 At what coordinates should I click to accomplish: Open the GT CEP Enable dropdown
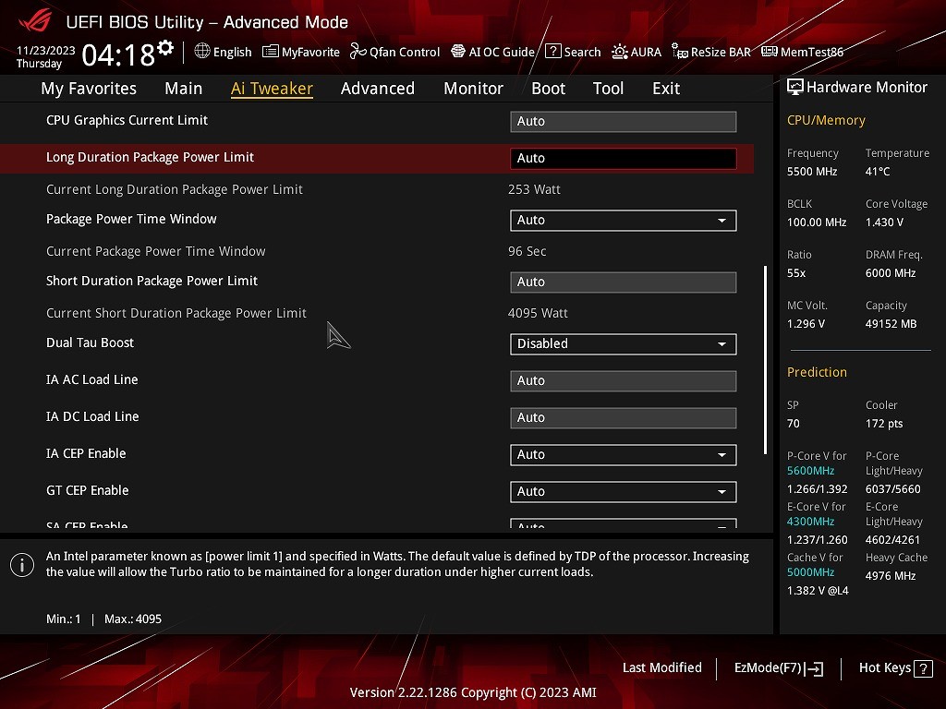point(624,491)
